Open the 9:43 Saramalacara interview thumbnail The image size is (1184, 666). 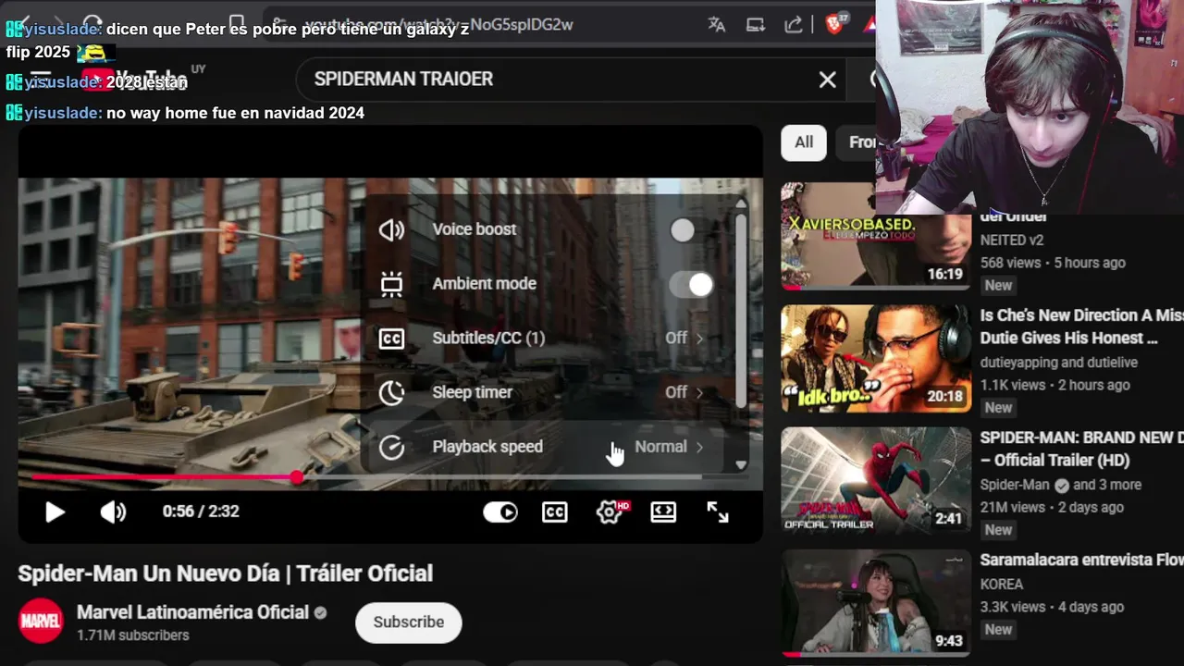point(876,603)
